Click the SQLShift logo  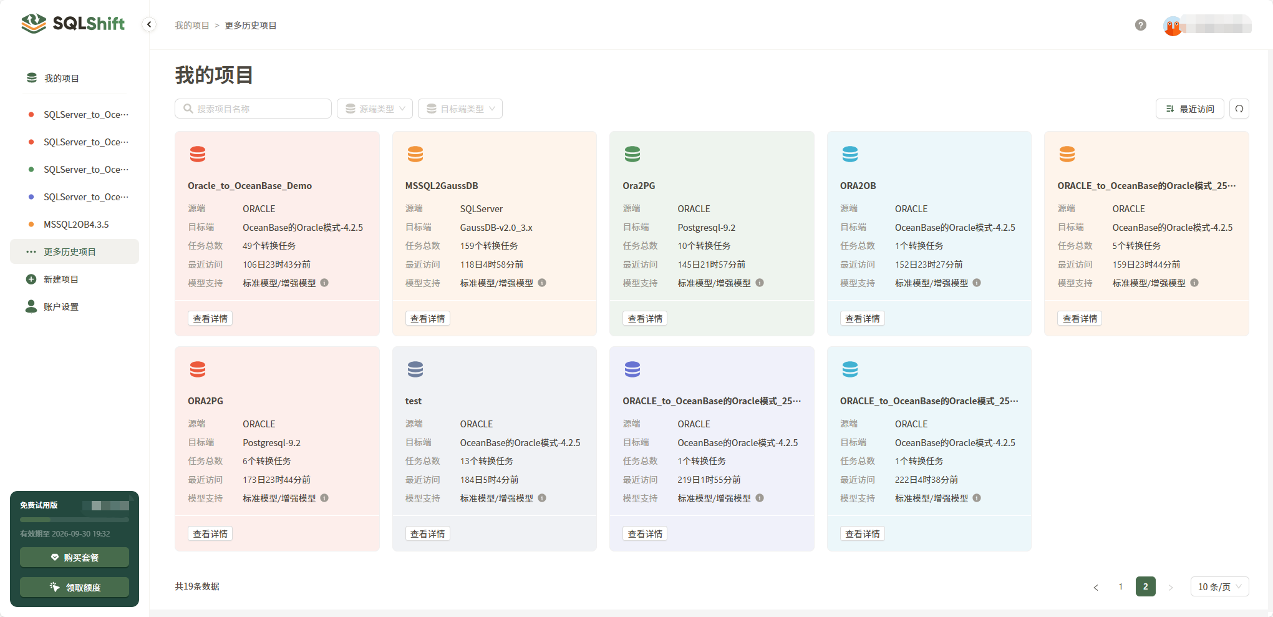point(72,24)
